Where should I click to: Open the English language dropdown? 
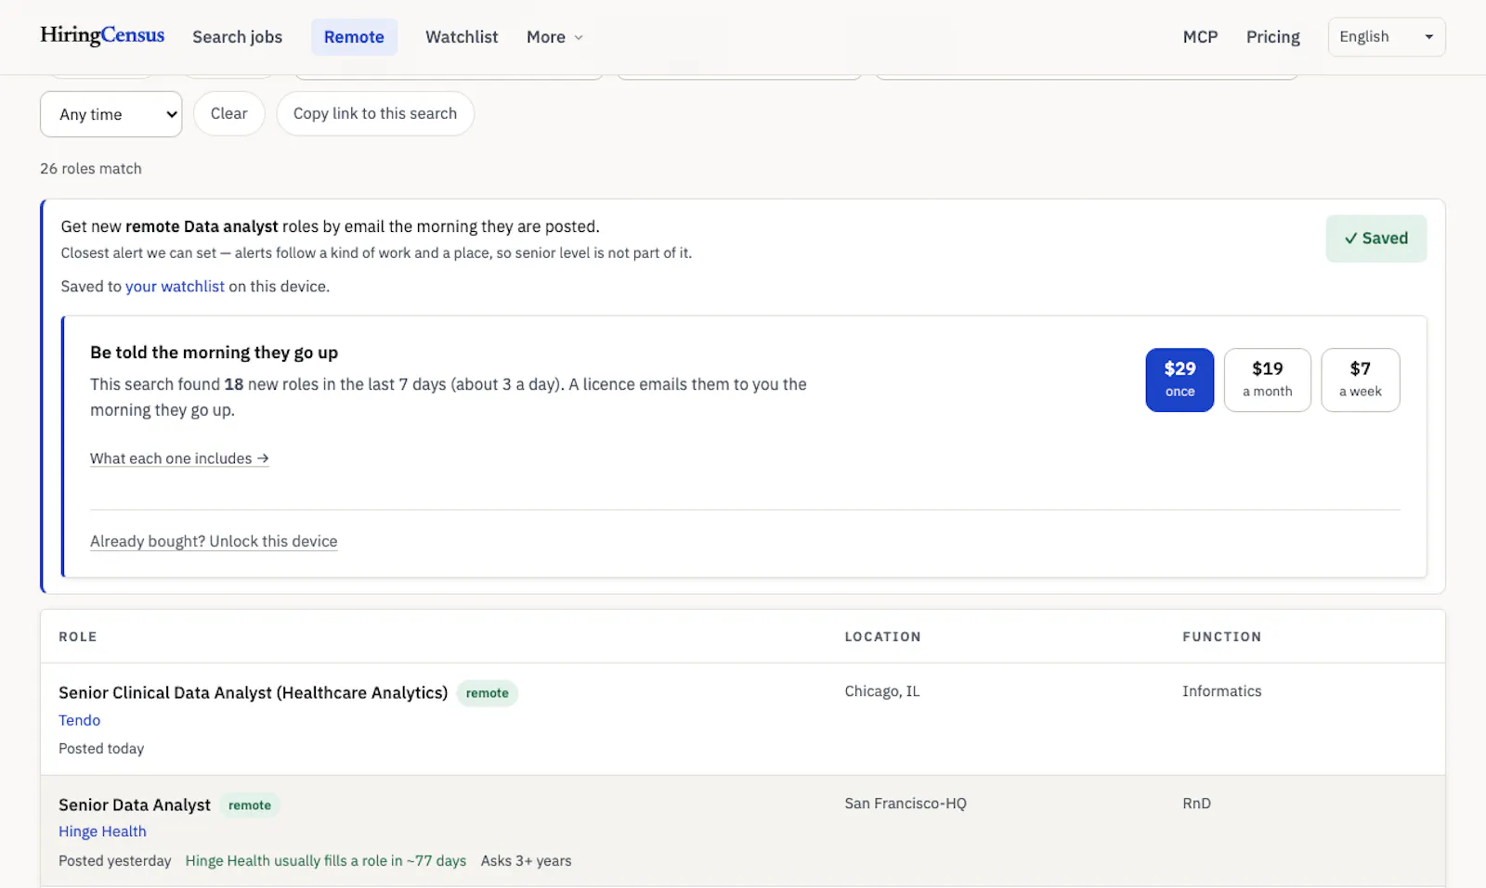pos(1387,37)
